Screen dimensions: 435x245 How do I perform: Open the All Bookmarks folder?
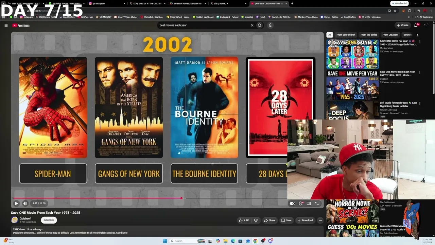(424, 17)
